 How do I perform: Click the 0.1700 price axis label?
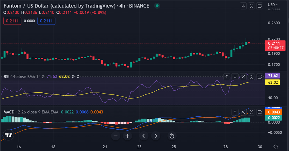pos(274,65)
